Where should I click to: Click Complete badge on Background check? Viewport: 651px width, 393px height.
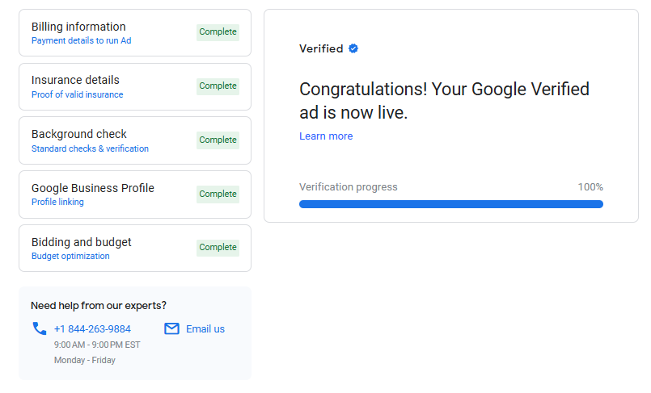(x=218, y=140)
